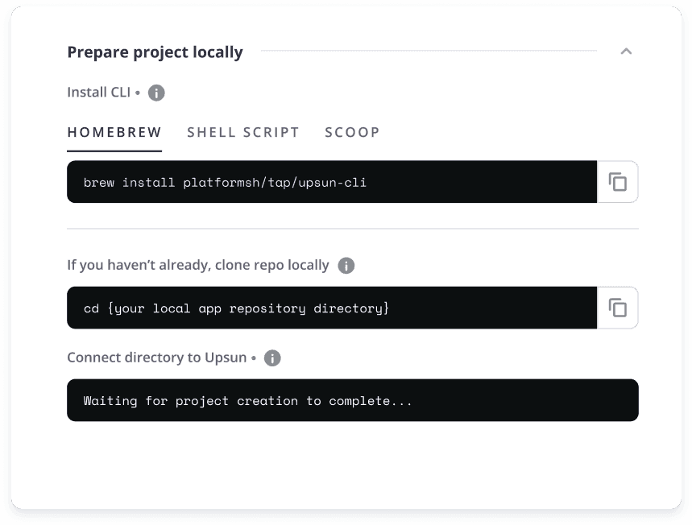Click the dot after Install CLI
Screen dimensions: 692x525
click(x=138, y=93)
